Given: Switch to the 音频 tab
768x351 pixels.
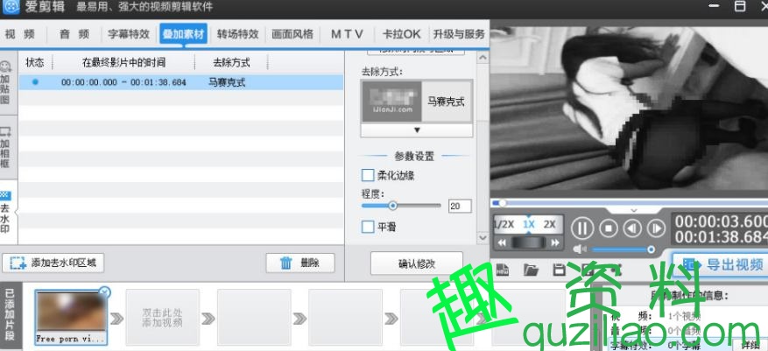Looking at the screenshot, I should [74, 34].
